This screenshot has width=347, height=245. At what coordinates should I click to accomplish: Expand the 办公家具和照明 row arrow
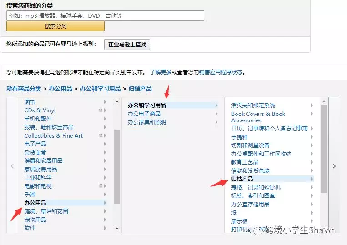tap(216, 122)
